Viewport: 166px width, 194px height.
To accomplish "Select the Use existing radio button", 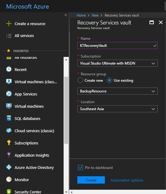I will pos(109,80).
